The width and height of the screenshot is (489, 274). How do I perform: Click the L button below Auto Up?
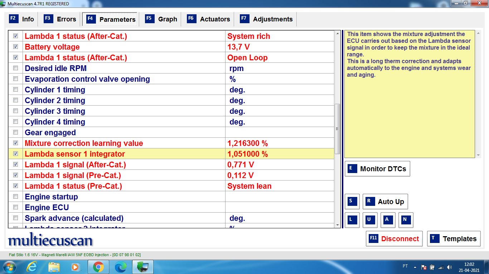[x=352, y=220]
